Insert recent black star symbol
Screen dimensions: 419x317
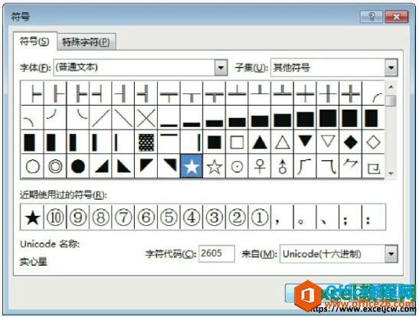pyautogui.click(x=32, y=217)
